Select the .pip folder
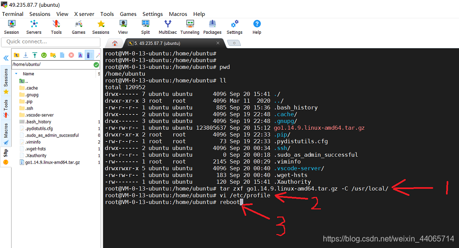Screen dimensions: 459x248 [x=26, y=101]
